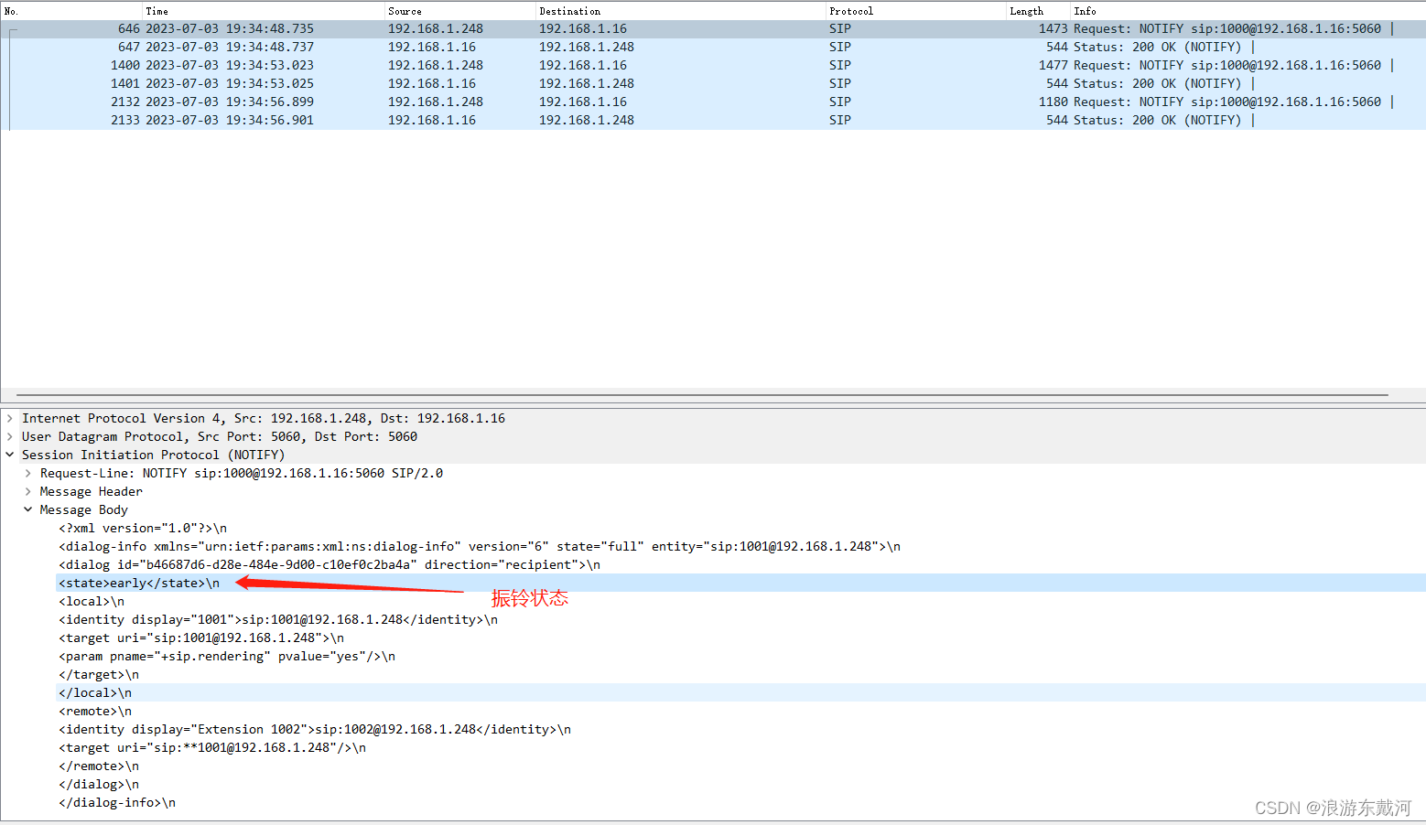
Task: Collapse the Session Initiation Protocol section
Action: (10, 455)
